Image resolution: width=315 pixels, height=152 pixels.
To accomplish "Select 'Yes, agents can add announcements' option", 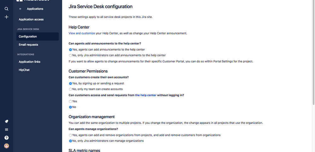I will click(70, 50).
